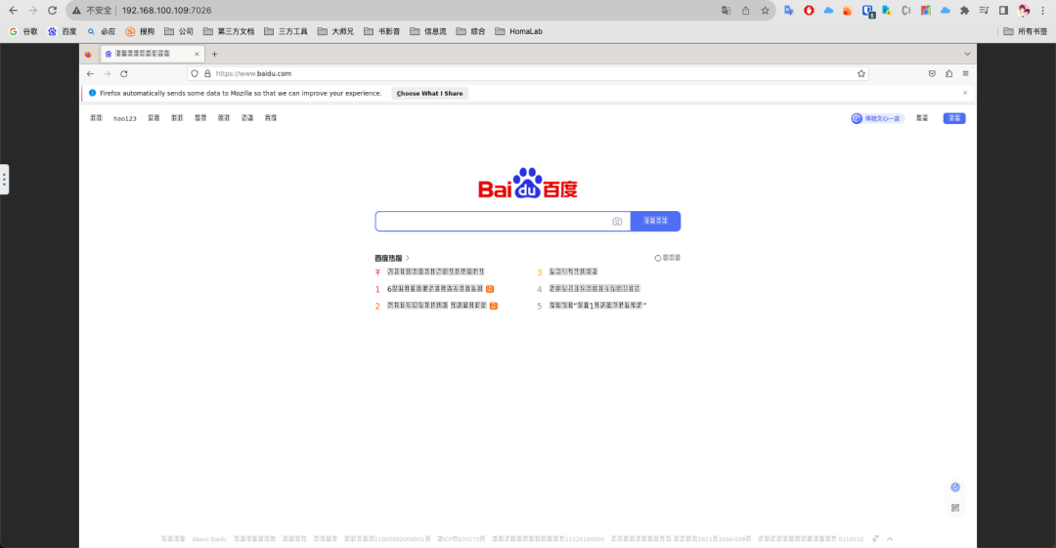Click the Firefox URL field showing baidu.com
1056x548 pixels.
527,73
